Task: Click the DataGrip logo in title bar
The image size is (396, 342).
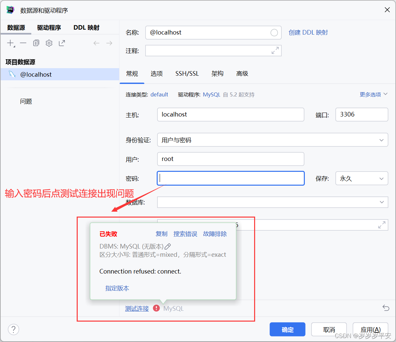Action: pyautogui.click(x=11, y=10)
